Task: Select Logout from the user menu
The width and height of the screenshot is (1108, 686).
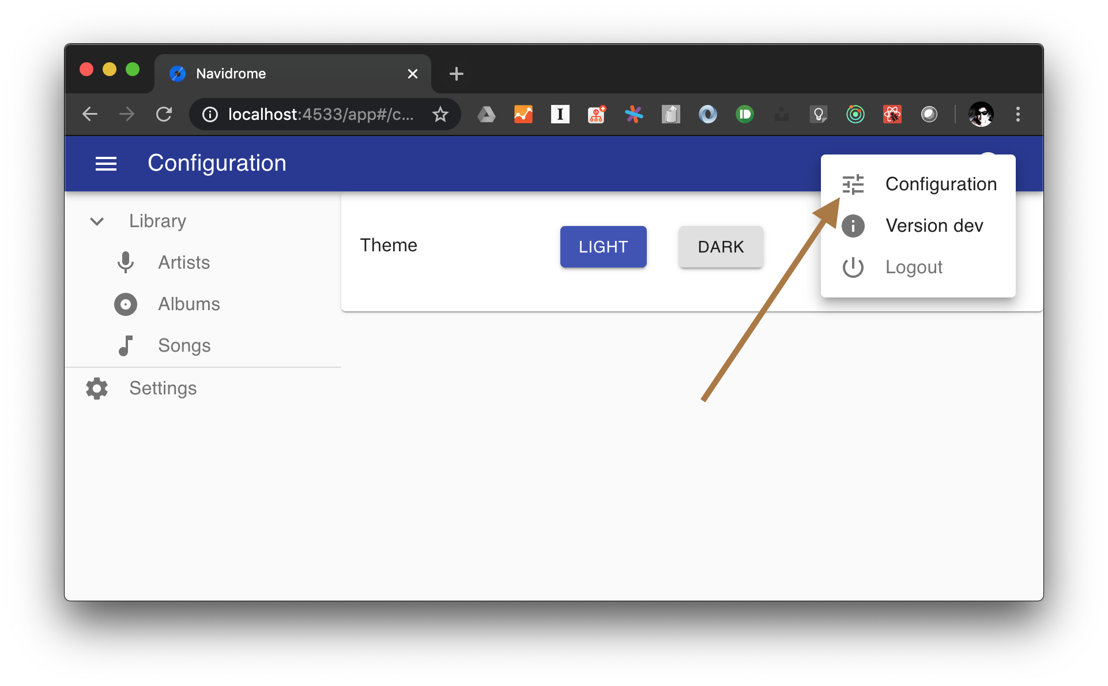Action: click(918, 267)
